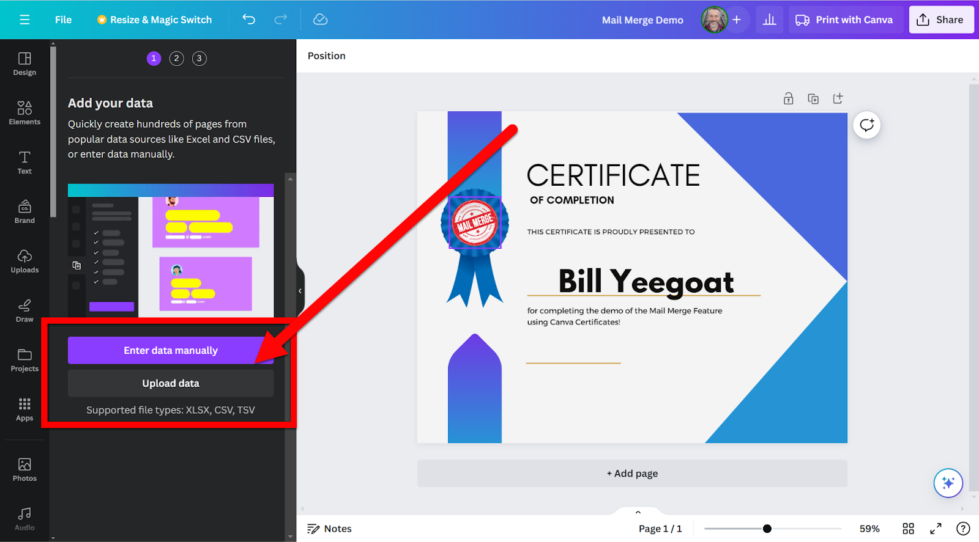Open the profile avatar in the header
Screen dimensions: 979x542
click(x=714, y=20)
